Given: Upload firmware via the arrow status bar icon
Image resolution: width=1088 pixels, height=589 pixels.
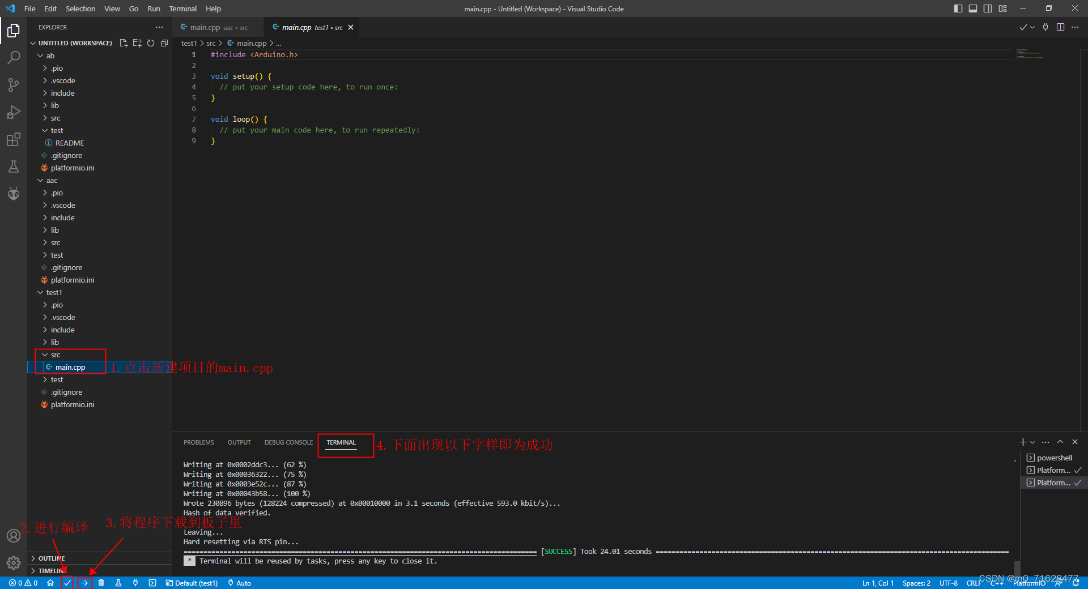Looking at the screenshot, I should pos(85,583).
